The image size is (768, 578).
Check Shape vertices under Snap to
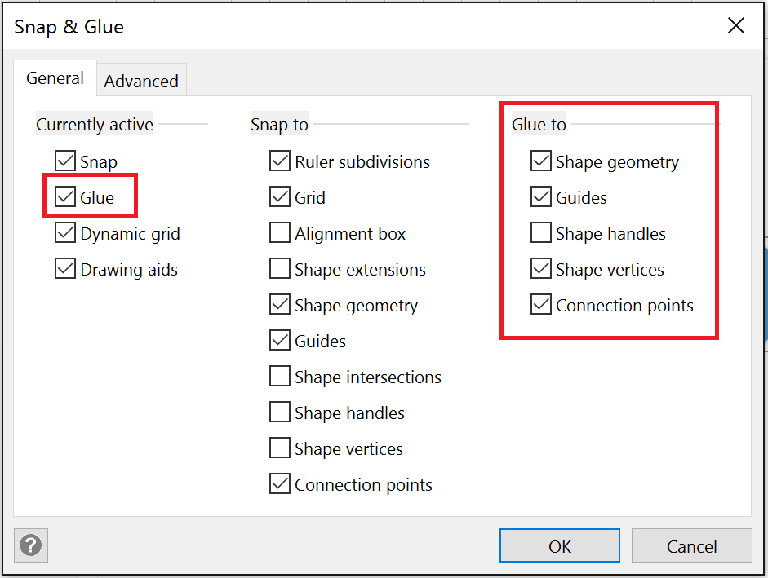click(x=280, y=448)
